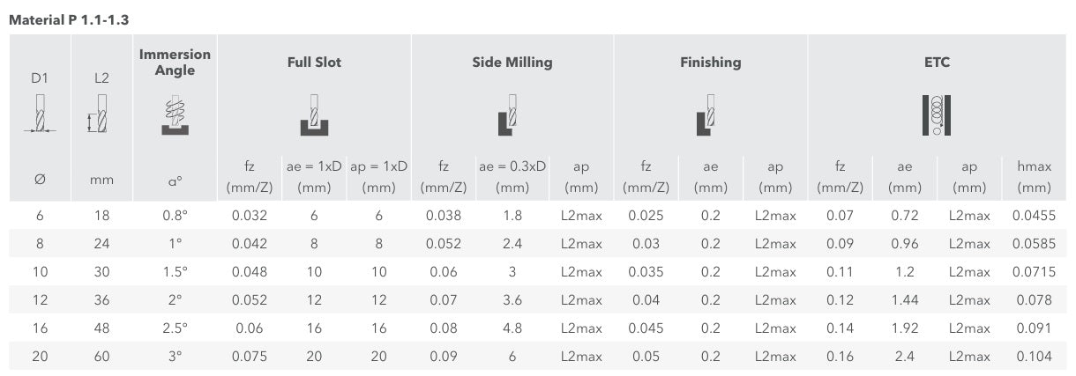Click the 0.075 full slot fz value
1076x376 pixels.
pos(250,357)
